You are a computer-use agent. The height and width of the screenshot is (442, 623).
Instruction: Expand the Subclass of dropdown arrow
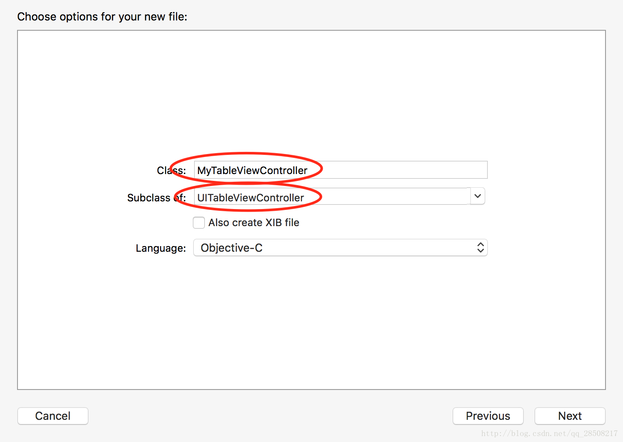(x=477, y=196)
